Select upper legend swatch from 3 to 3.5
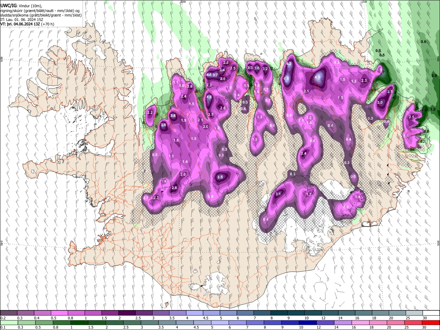 161,313
